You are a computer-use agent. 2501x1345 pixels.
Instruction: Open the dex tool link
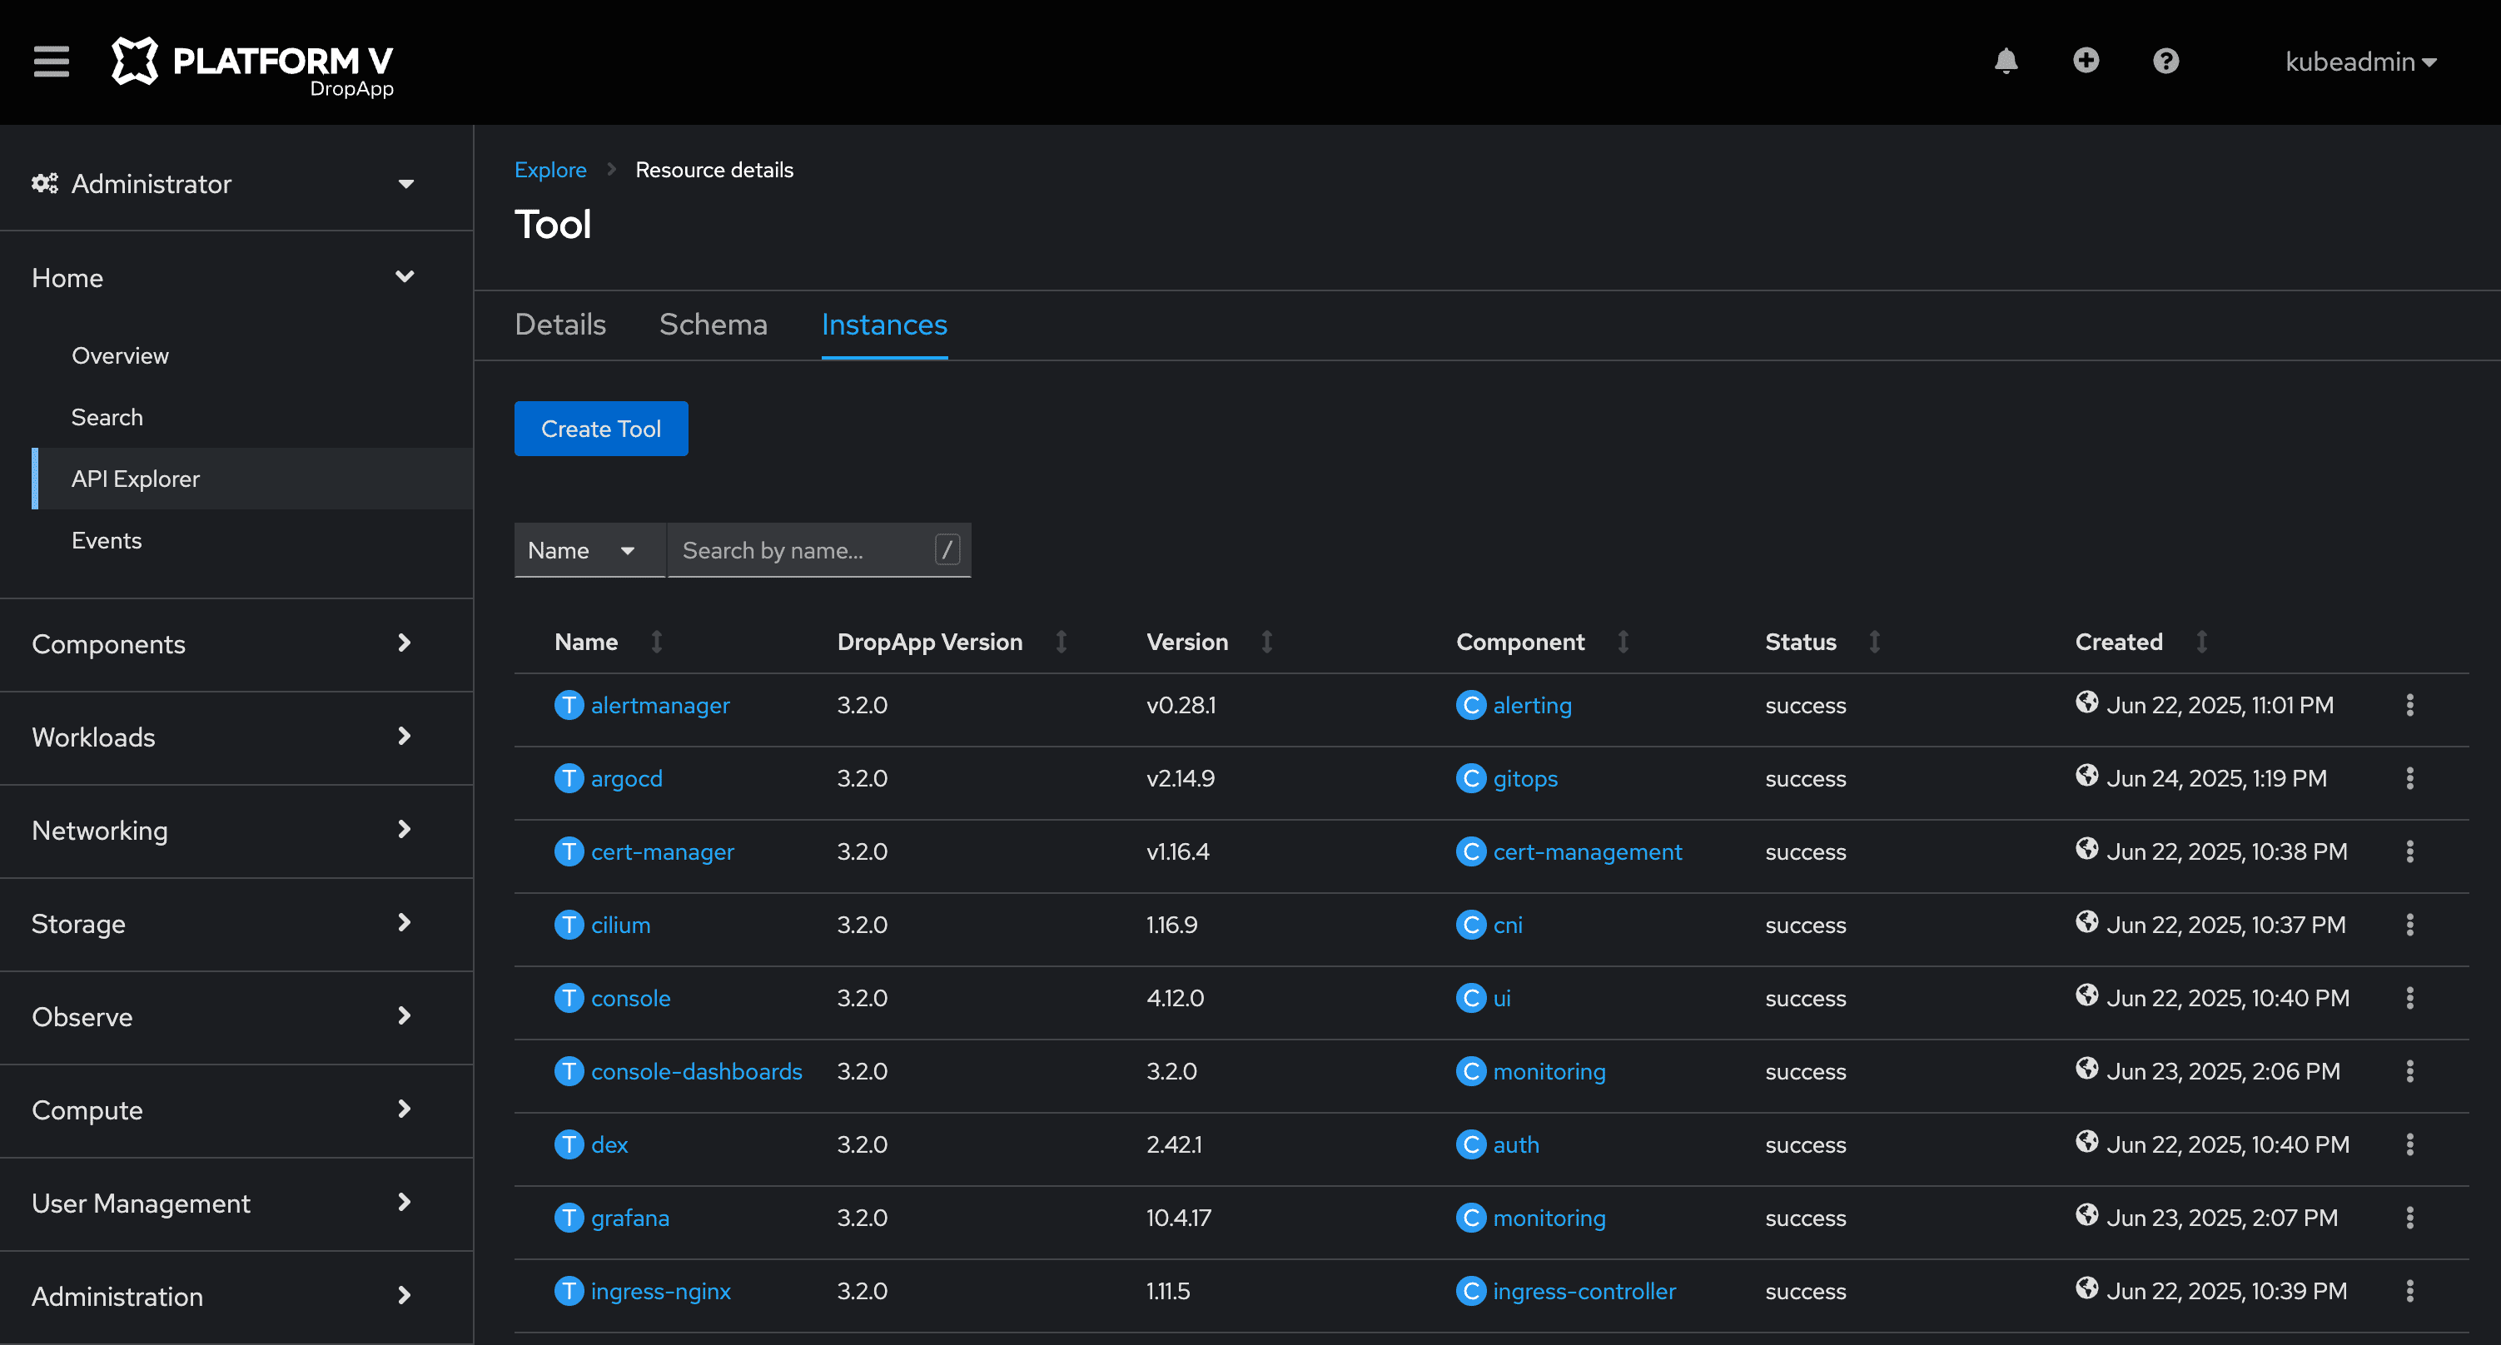(x=609, y=1145)
